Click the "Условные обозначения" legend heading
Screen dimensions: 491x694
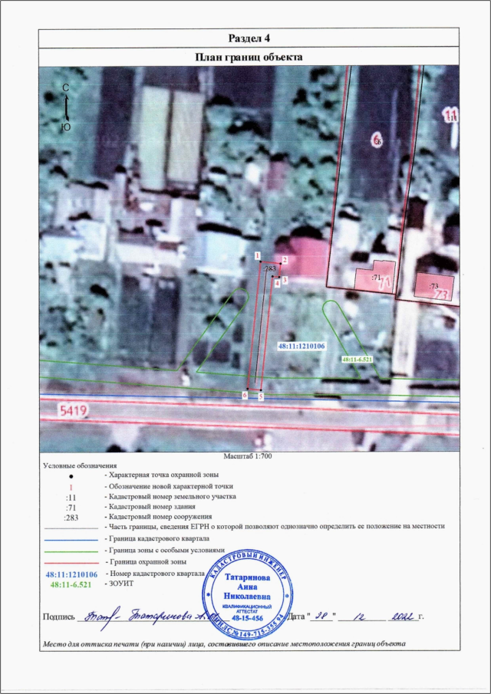pos(80,465)
